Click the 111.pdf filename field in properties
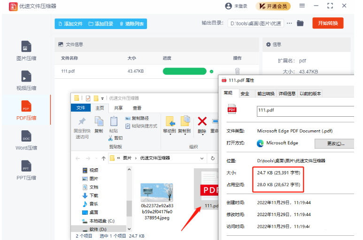The width and height of the screenshot is (363, 240). pyautogui.click(x=305, y=111)
